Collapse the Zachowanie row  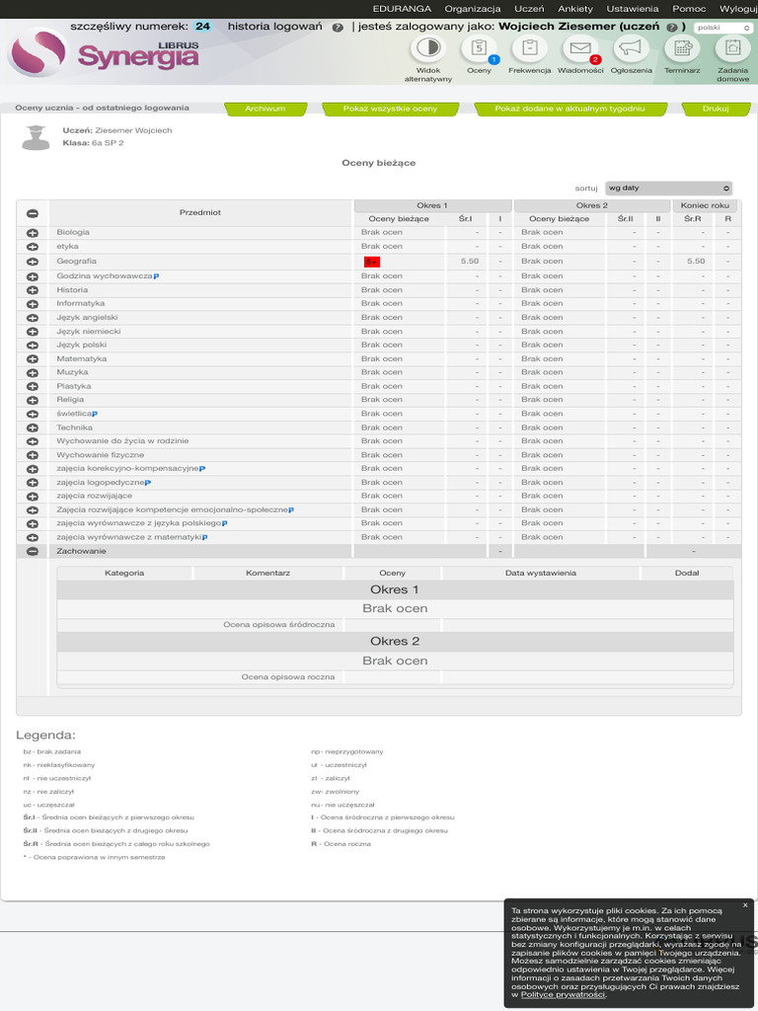33,551
